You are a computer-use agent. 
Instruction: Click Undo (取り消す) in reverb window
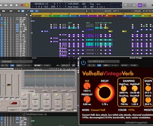tap(124, 65)
